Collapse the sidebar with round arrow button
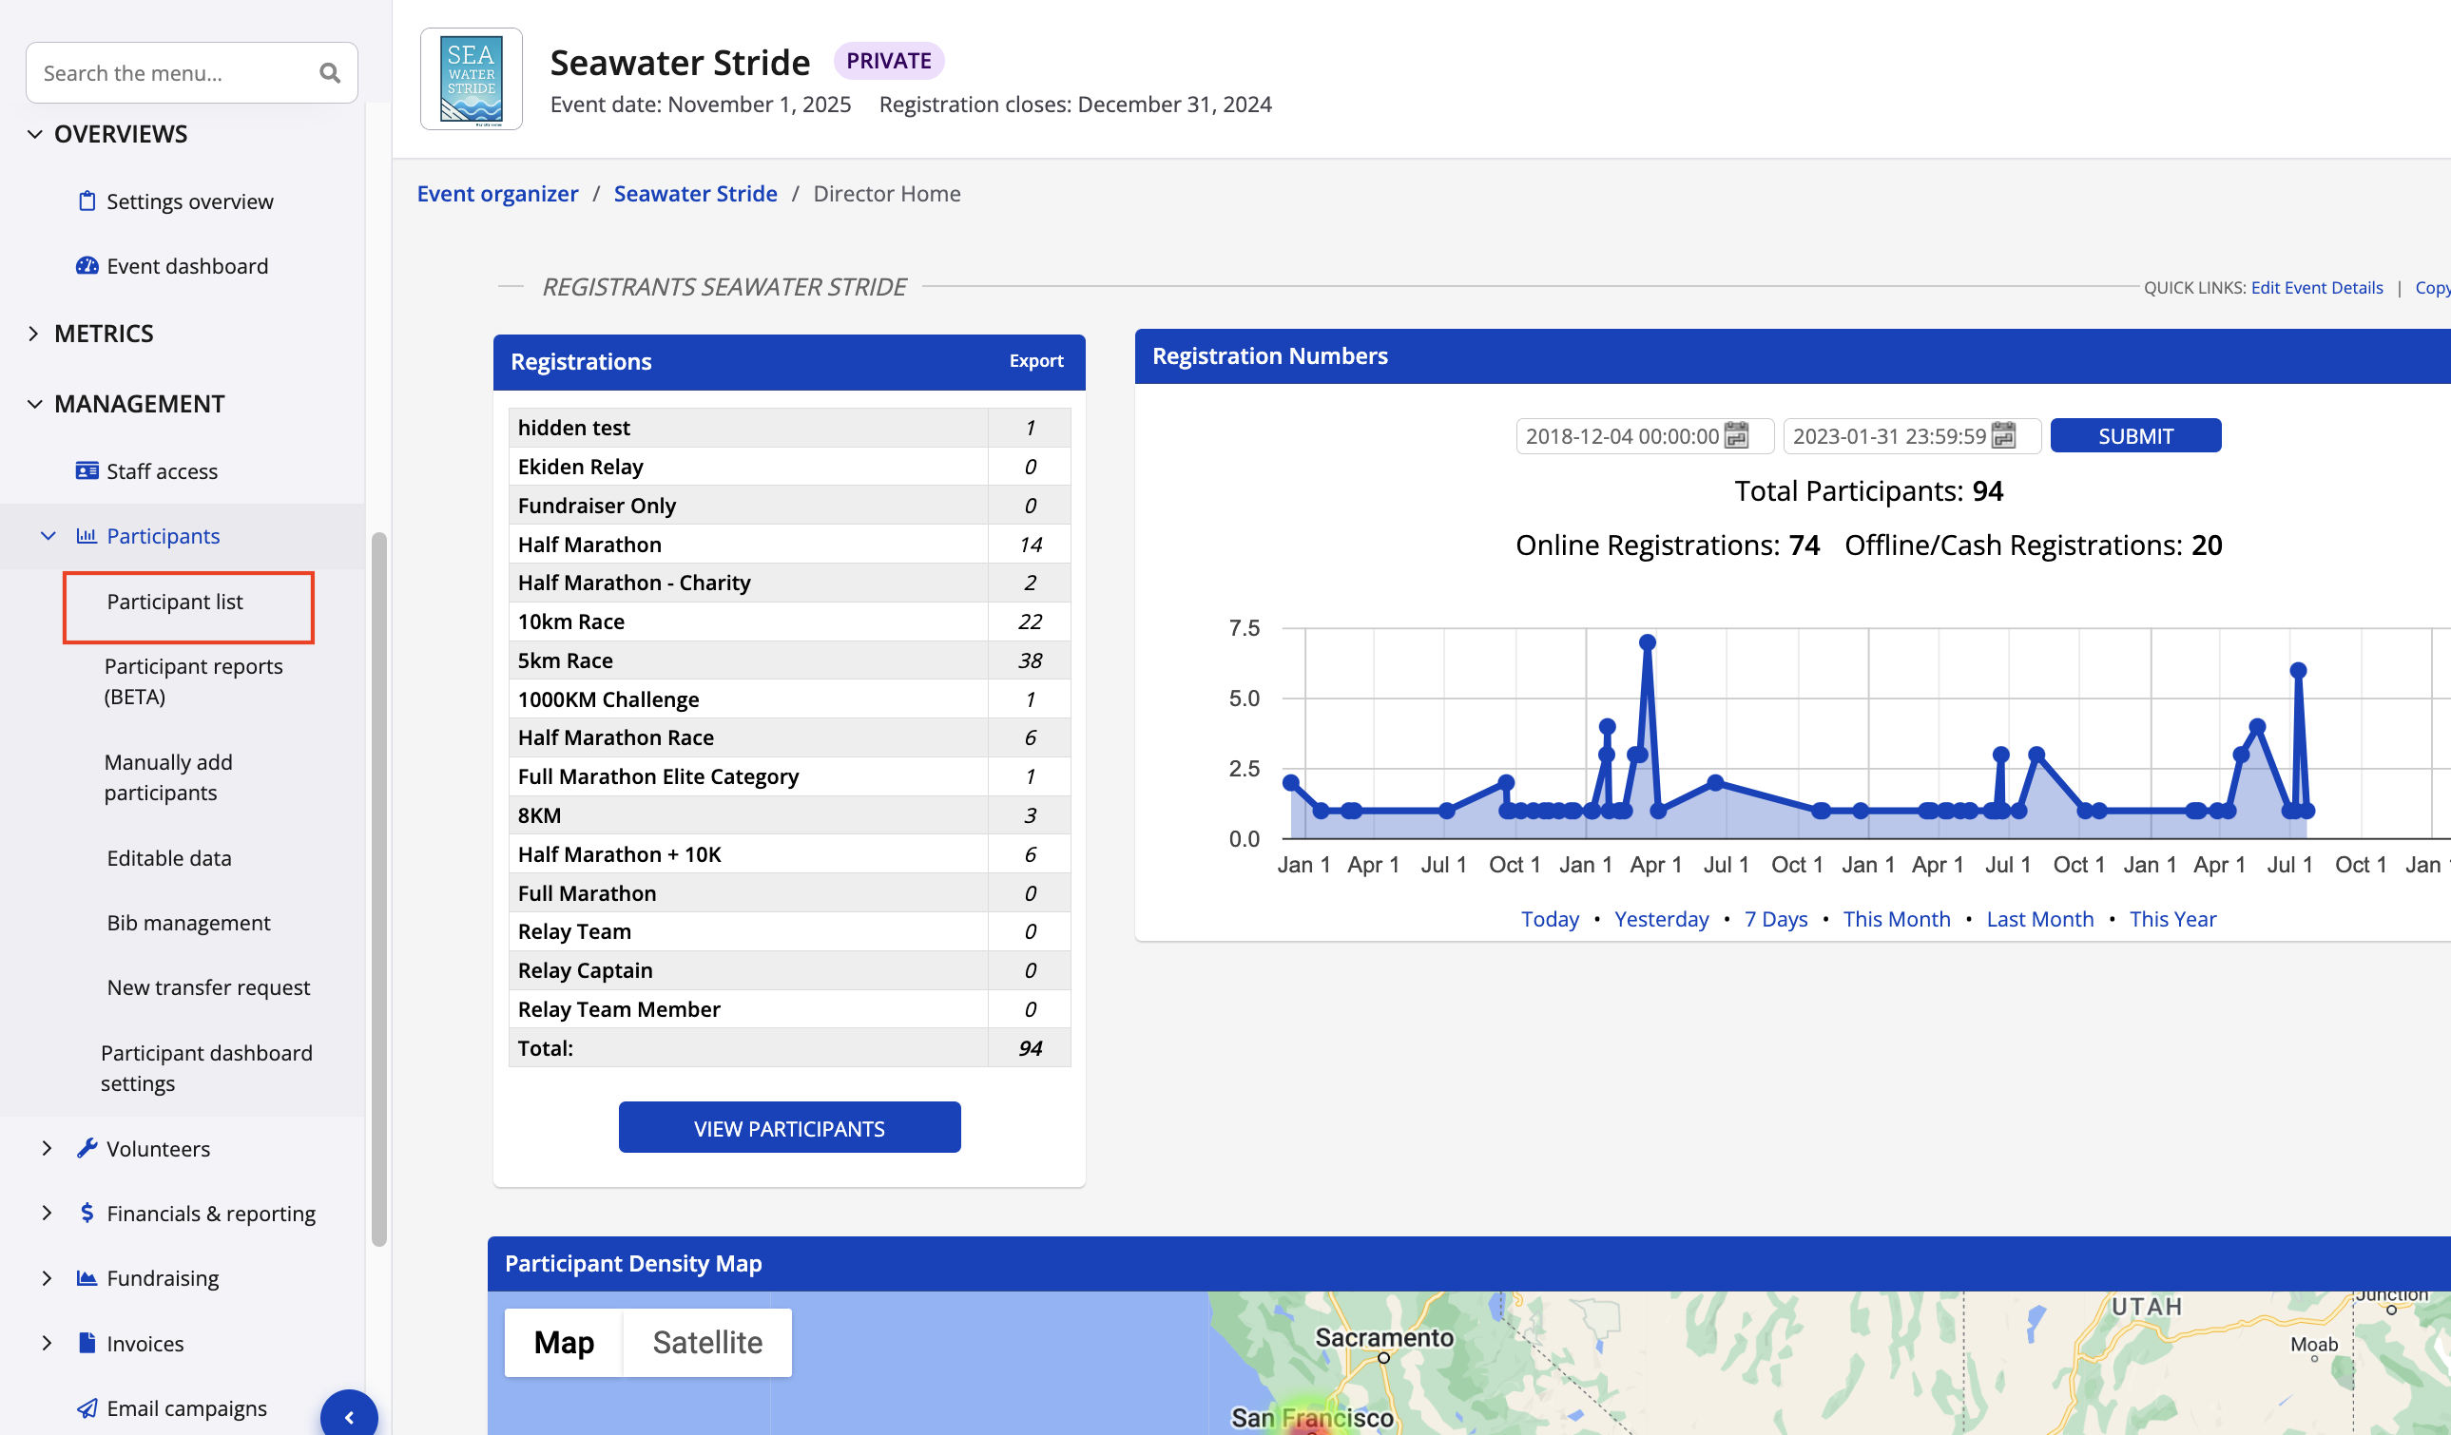Viewport: 2451px width, 1435px height. tap(348, 1417)
